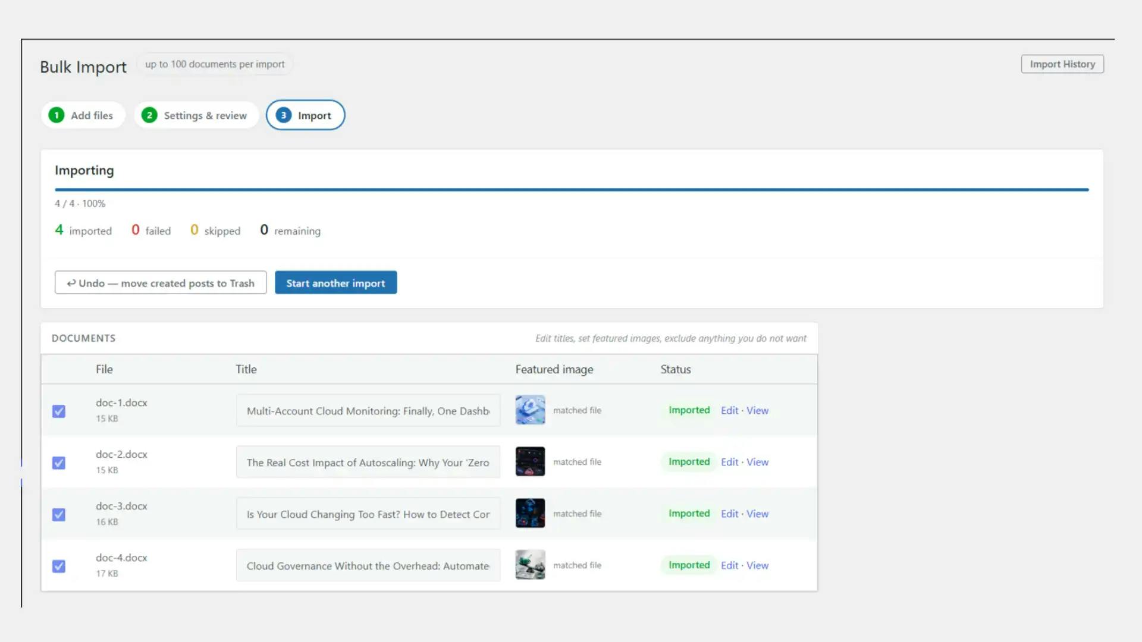Uncheck the doc-2.docx checkbox
This screenshot has width=1142, height=642.
pos(59,463)
